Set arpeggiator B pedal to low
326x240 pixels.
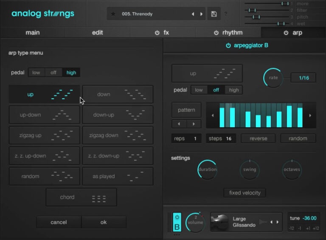(199, 90)
